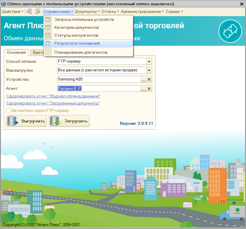
Task: Select Результаты посещений menu item
Action: click(77, 43)
